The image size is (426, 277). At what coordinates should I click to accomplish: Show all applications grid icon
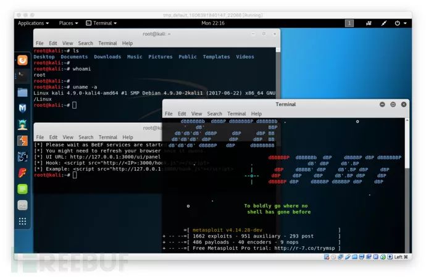pos(23,221)
